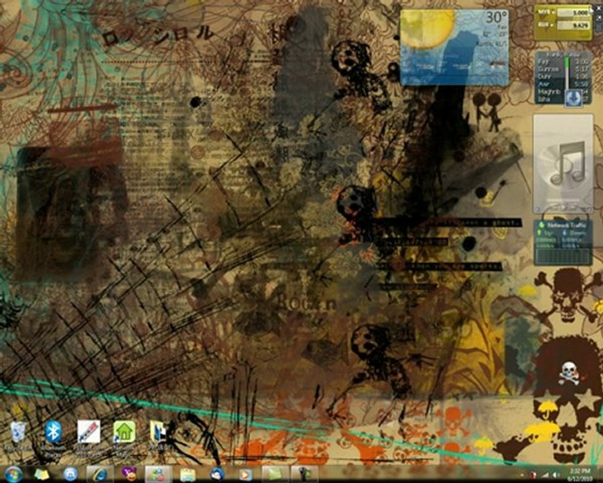Select the Sunrise row in the prayer gadget

[563, 69]
